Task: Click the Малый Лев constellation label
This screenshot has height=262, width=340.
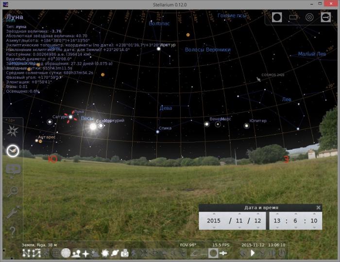Action: click(x=312, y=54)
